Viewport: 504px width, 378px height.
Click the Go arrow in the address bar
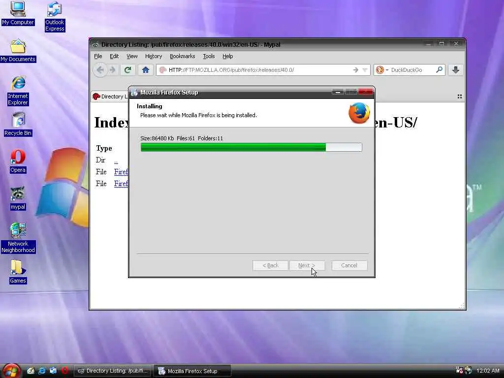[x=355, y=70]
